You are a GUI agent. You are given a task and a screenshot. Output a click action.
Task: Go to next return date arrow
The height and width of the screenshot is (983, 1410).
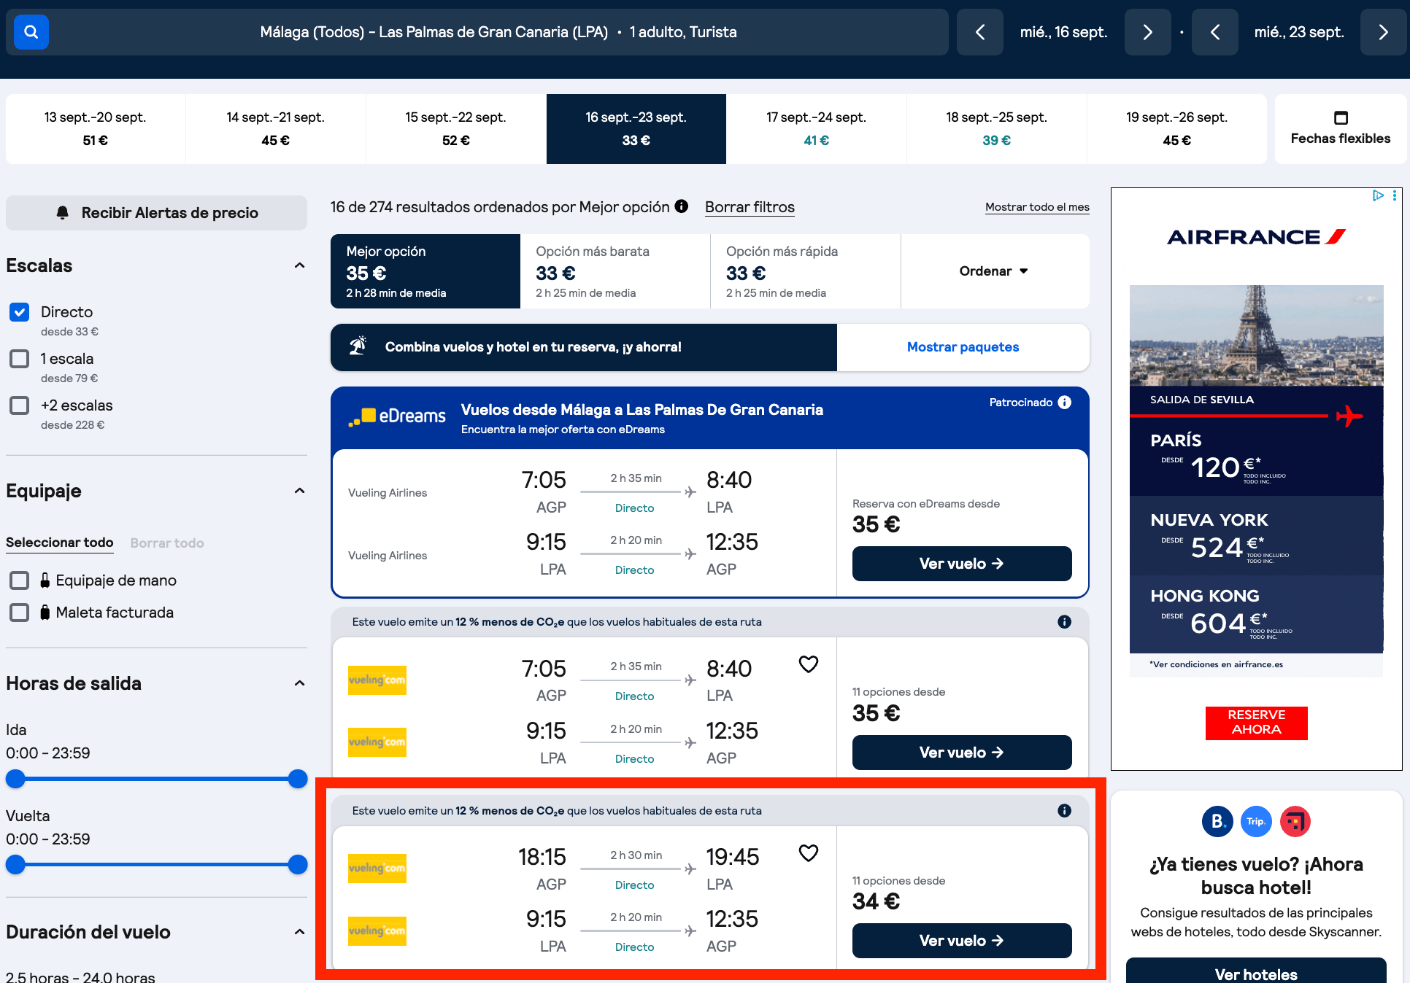tap(1383, 32)
